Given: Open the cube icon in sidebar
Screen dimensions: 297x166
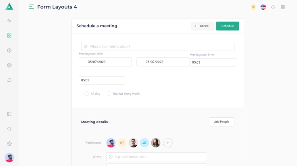Looking at the screenshot, I should (x=9, y=50).
